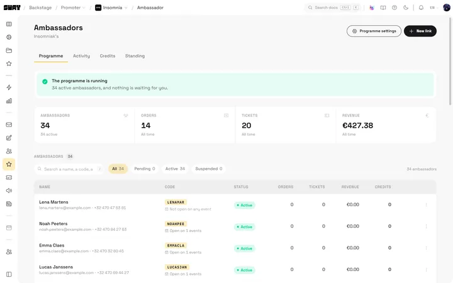Viewport: 453px width, 283px height.
Task: Click the envelope icon above the pencil icon
Action: point(9,125)
